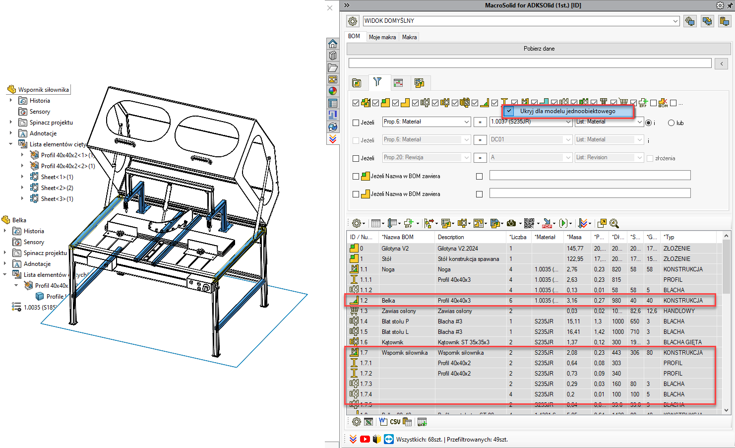Open the home icon in the side strip

coord(333,44)
